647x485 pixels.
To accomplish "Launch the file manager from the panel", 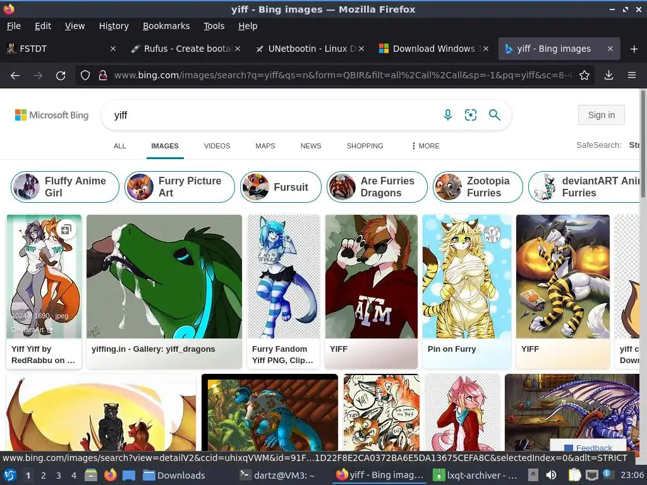I will (x=91, y=476).
